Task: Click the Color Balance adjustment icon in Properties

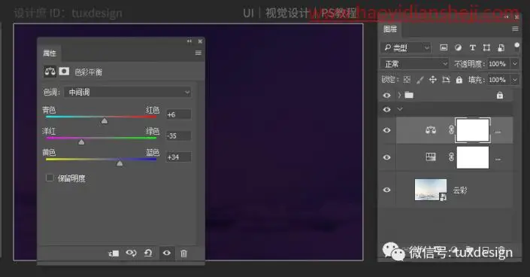Action: click(x=50, y=72)
